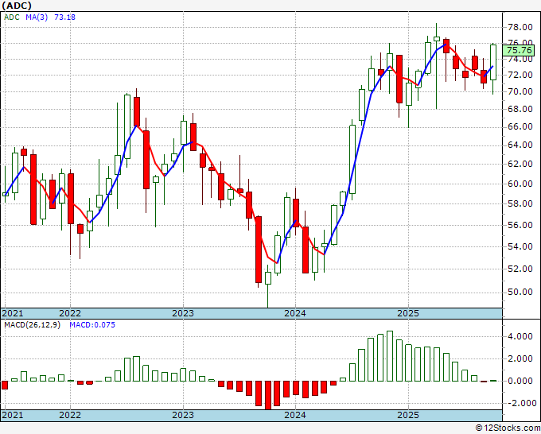Click the 74.00 price axis label
This screenshot has width=541, height=434.
pyautogui.click(x=520, y=60)
